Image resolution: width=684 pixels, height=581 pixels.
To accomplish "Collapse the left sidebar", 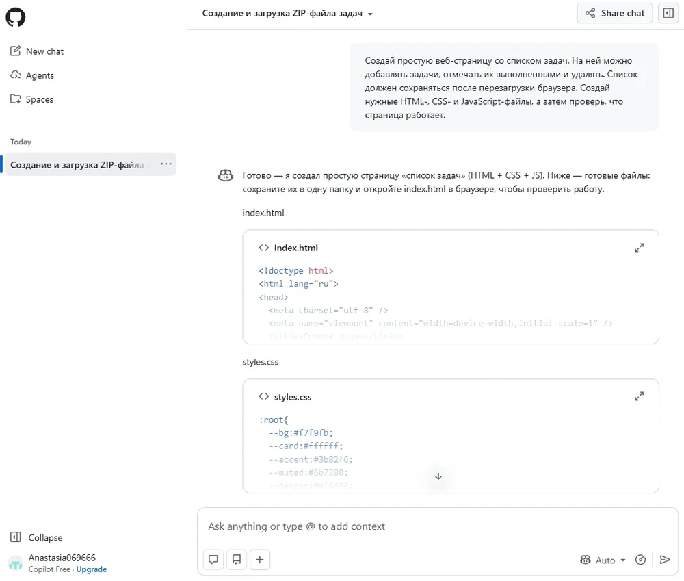I will coord(37,537).
